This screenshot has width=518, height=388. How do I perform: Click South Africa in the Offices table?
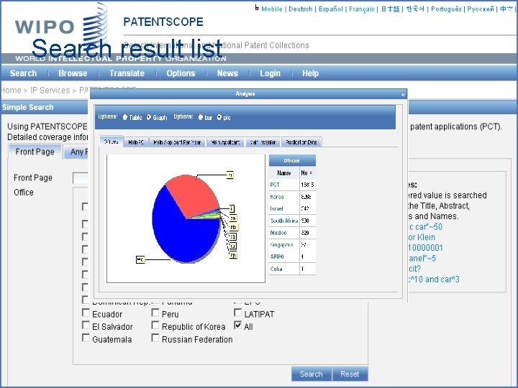tap(284, 221)
